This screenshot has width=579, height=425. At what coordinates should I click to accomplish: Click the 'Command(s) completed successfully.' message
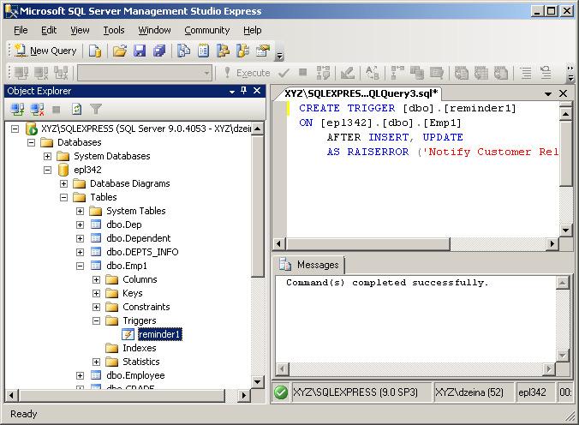tap(387, 283)
